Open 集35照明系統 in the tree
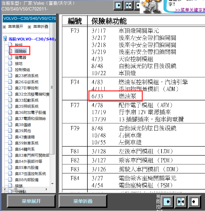 pos(27,106)
